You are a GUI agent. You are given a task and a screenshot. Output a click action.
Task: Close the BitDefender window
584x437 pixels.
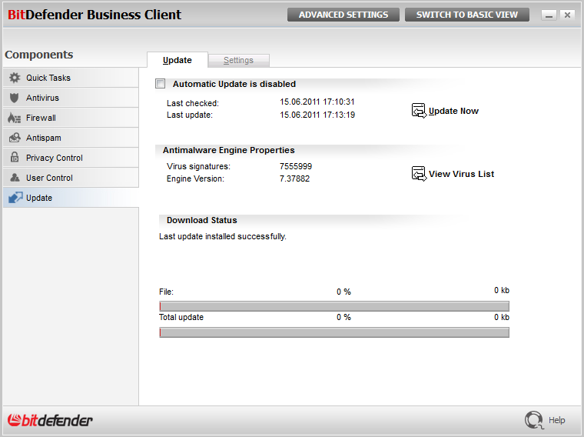click(x=567, y=15)
